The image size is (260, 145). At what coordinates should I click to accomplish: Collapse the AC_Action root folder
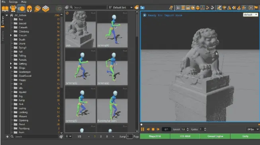[x=7, y=15]
